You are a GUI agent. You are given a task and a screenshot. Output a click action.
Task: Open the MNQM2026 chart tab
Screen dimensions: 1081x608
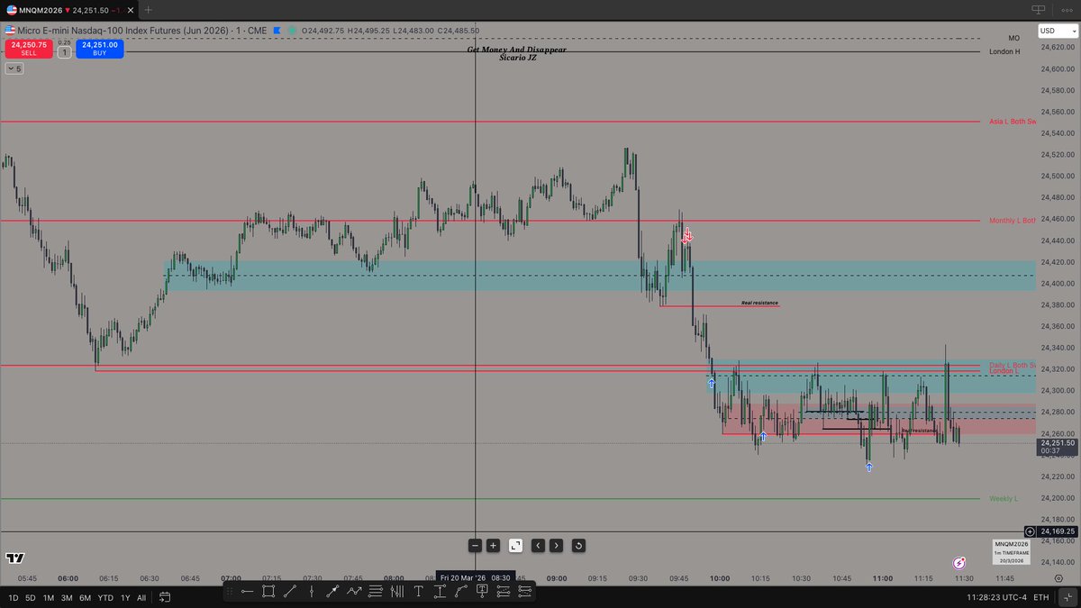[x=69, y=9]
